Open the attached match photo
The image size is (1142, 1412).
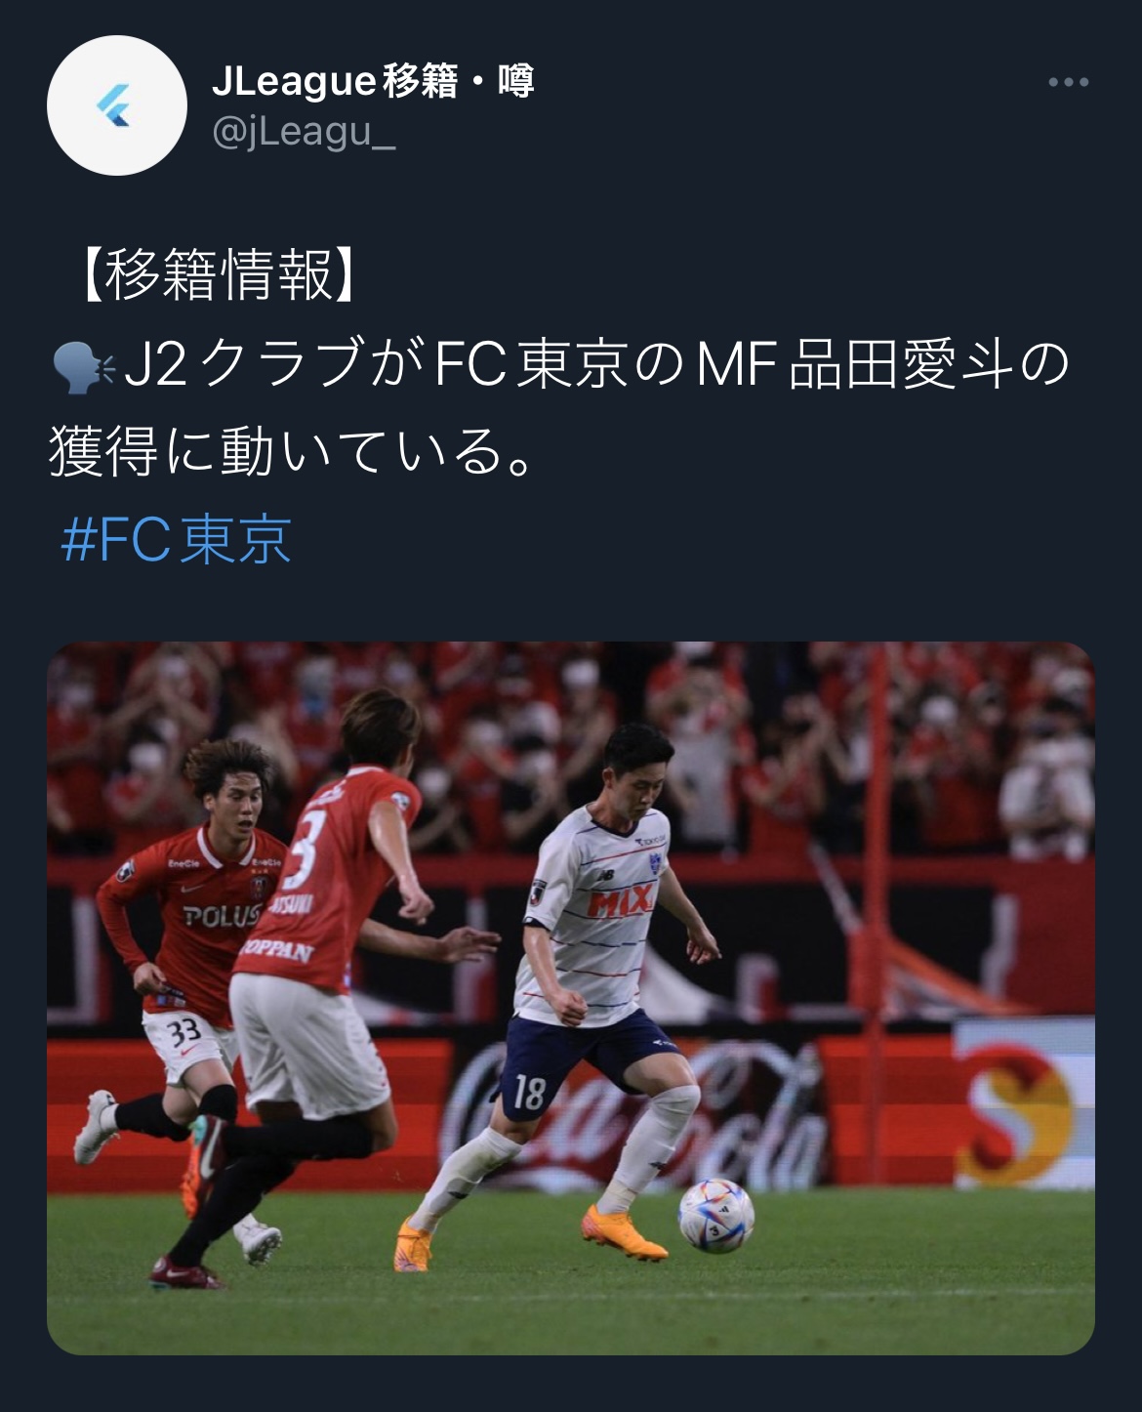point(571,998)
